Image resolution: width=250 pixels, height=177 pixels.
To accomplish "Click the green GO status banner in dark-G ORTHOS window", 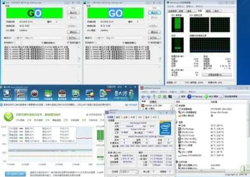I will pos(34,13).
